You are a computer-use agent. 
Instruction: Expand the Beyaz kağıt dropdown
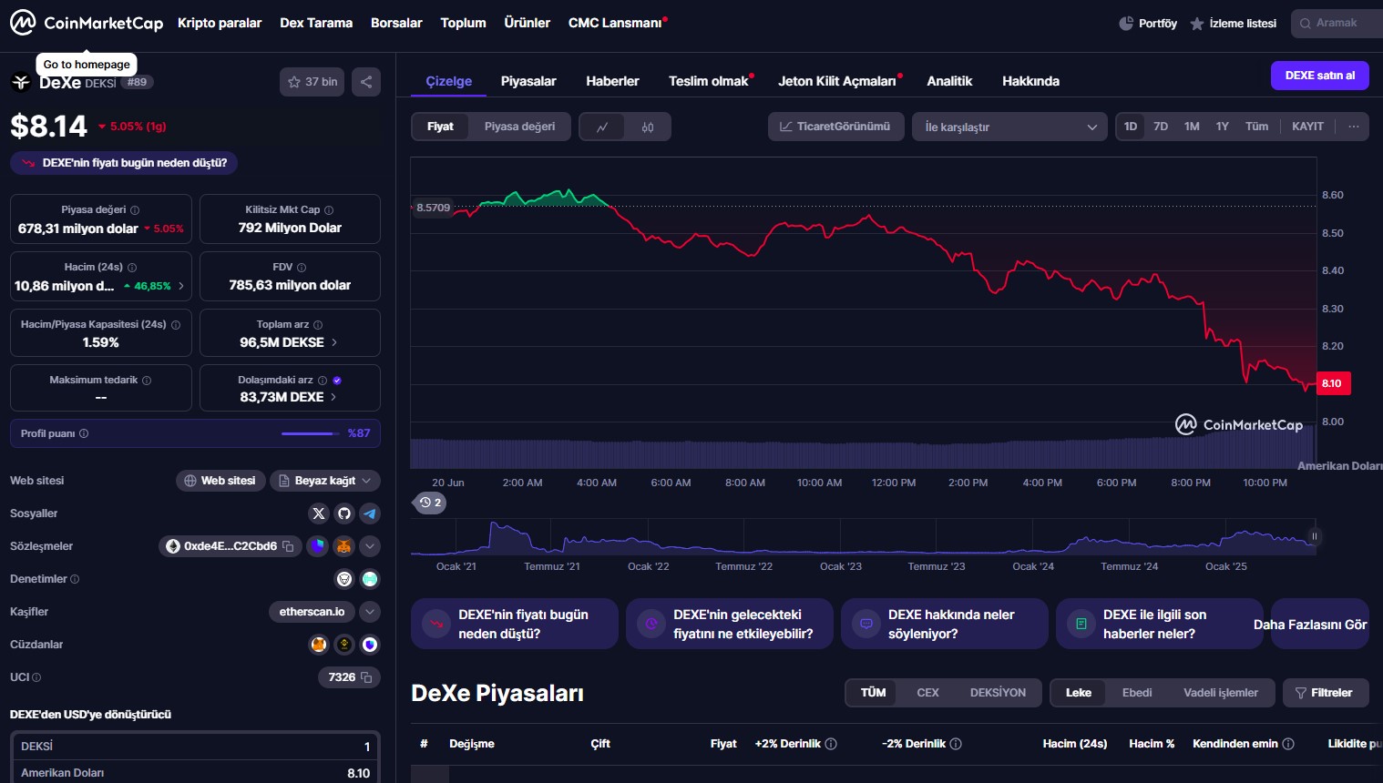pyautogui.click(x=325, y=481)
